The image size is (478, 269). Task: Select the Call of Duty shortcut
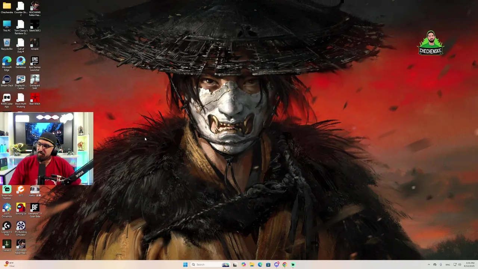click(21, 46)
